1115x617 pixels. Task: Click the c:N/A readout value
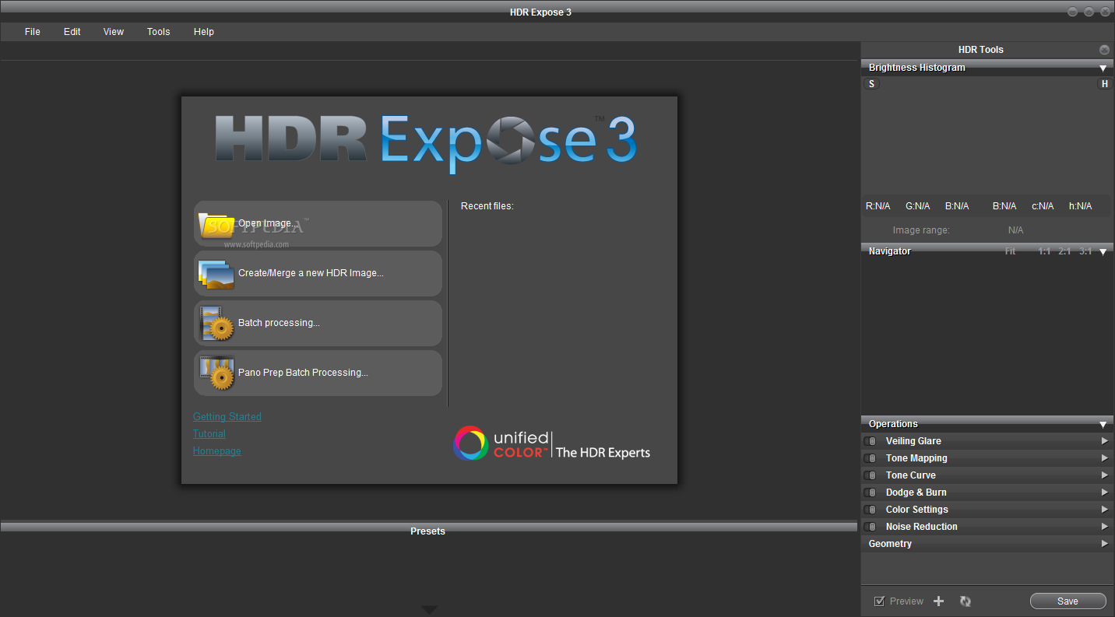tap(1043, 206)
